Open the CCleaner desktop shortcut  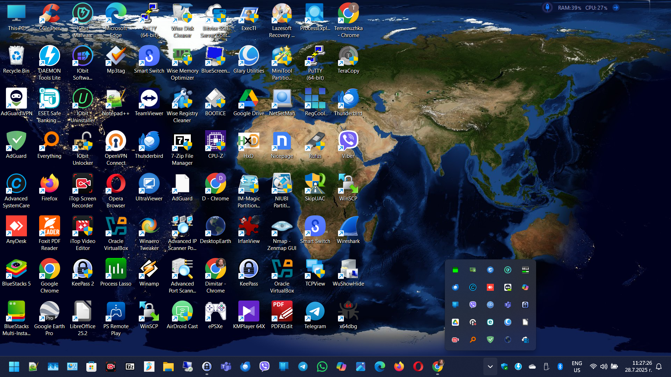tap(49, 17)
